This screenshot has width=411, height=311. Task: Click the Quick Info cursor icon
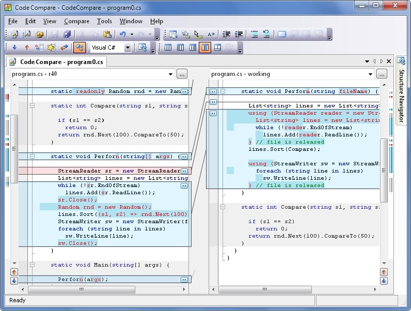click(x=198, y=34)
